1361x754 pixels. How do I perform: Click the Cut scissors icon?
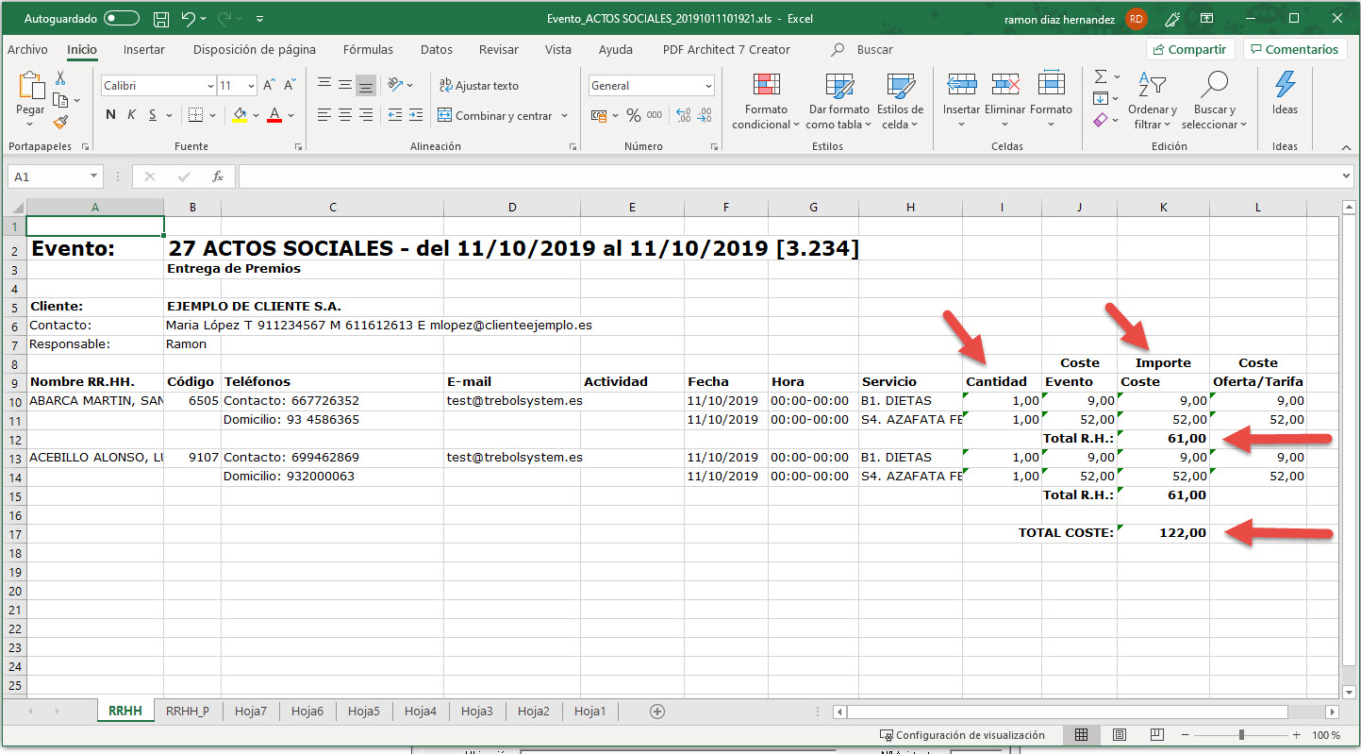tap(60, 78)
